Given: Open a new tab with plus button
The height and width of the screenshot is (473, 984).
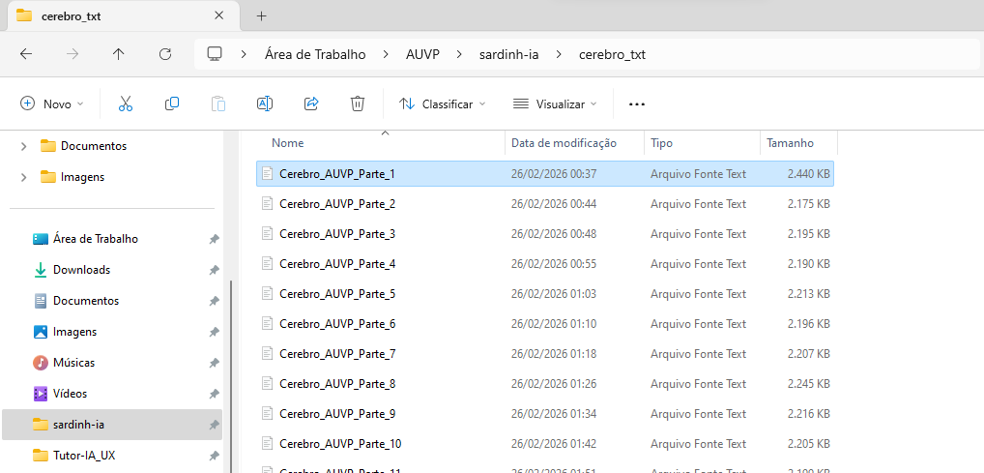Looking at the screenshot, I should click(261, 15).
